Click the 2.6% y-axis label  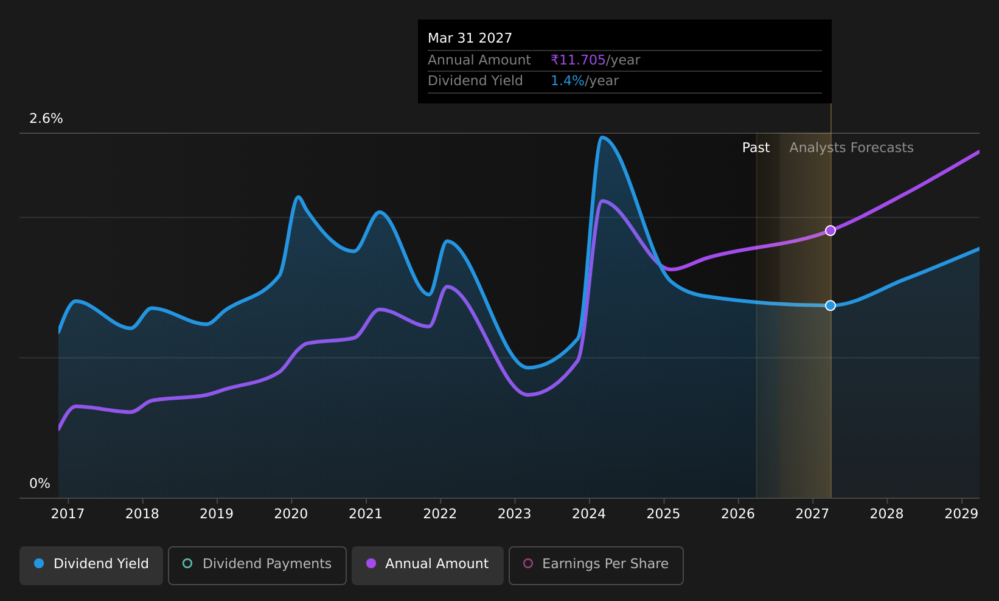click(x=46, y=119)
